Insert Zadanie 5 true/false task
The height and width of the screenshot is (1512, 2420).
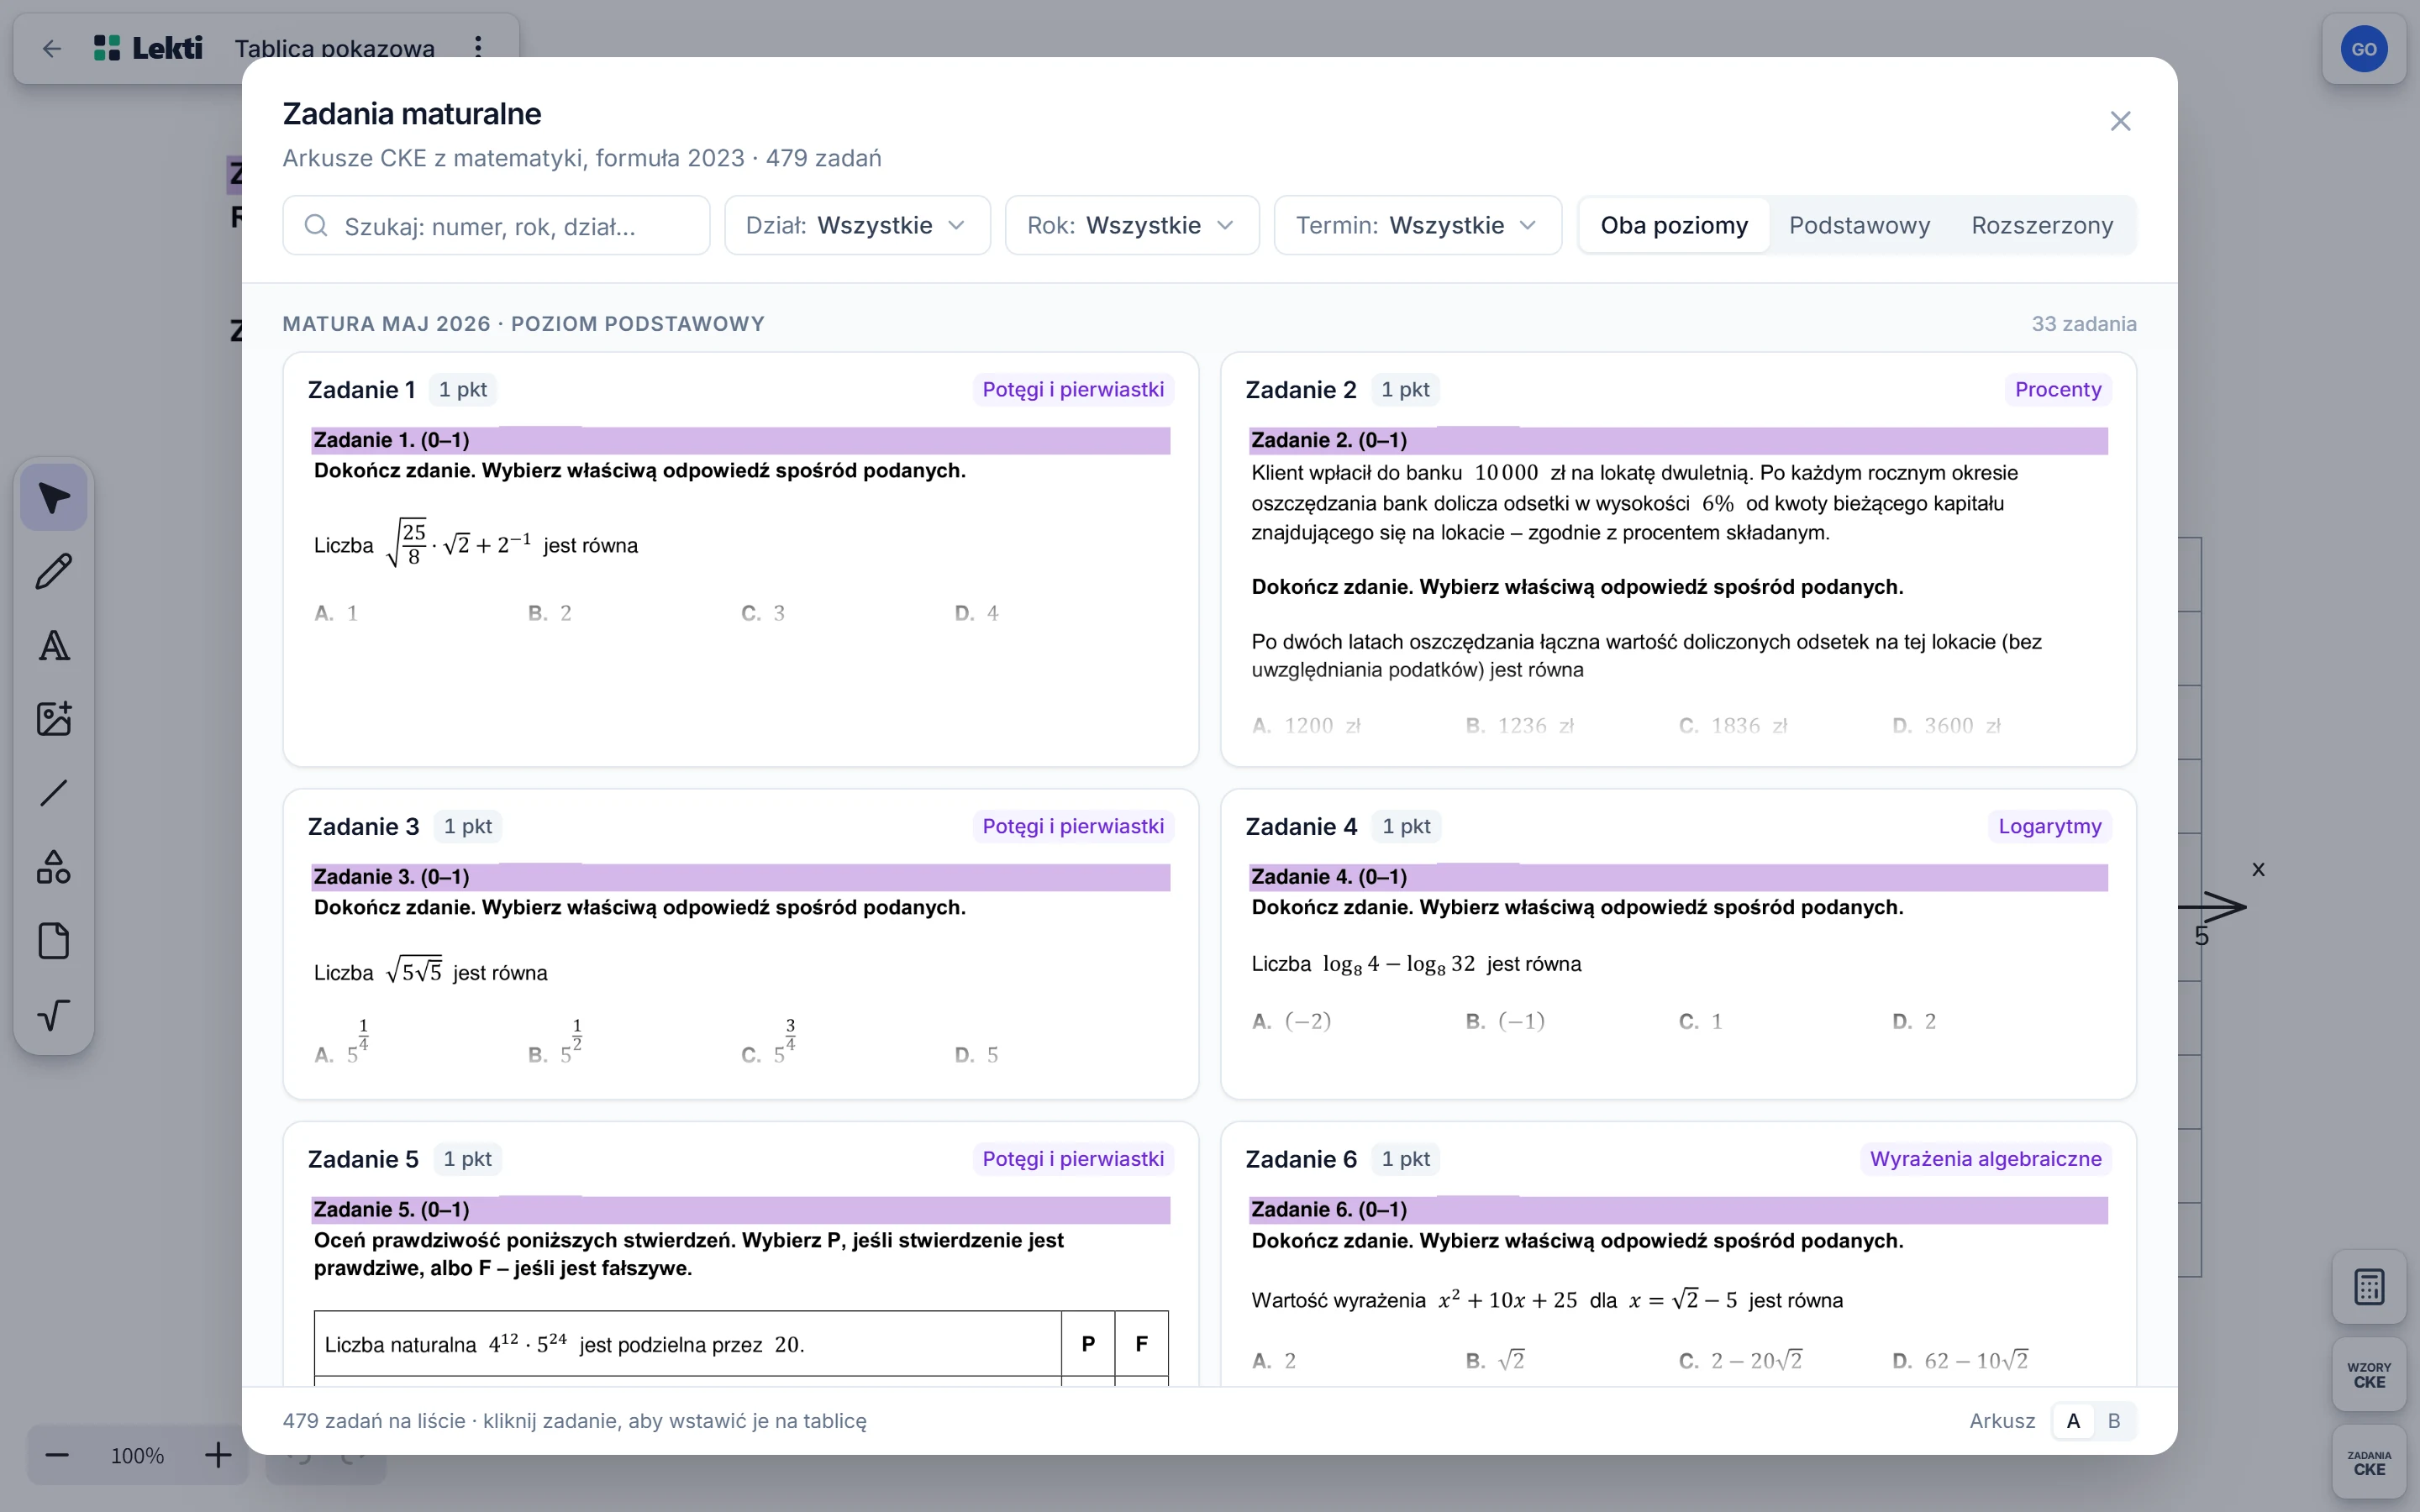coord(741,1253)
